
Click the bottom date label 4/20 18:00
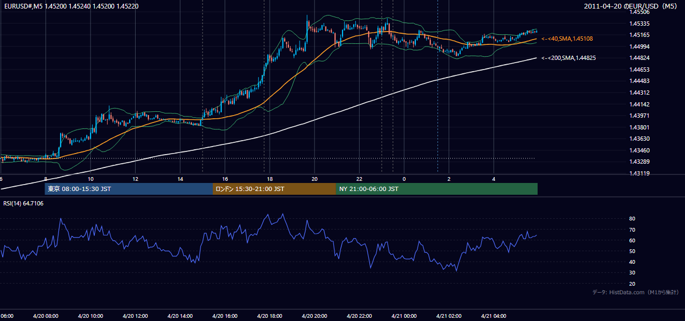[269, 316]
